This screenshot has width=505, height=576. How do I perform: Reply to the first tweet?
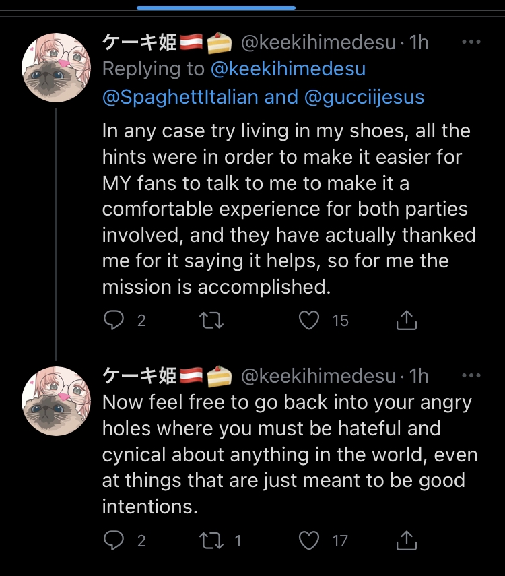coord(114,321)
